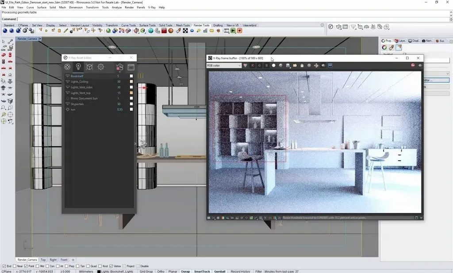Screen dimensions: 453x273
Task: Click the green play render icon in Render Tools
Action: 233,31
